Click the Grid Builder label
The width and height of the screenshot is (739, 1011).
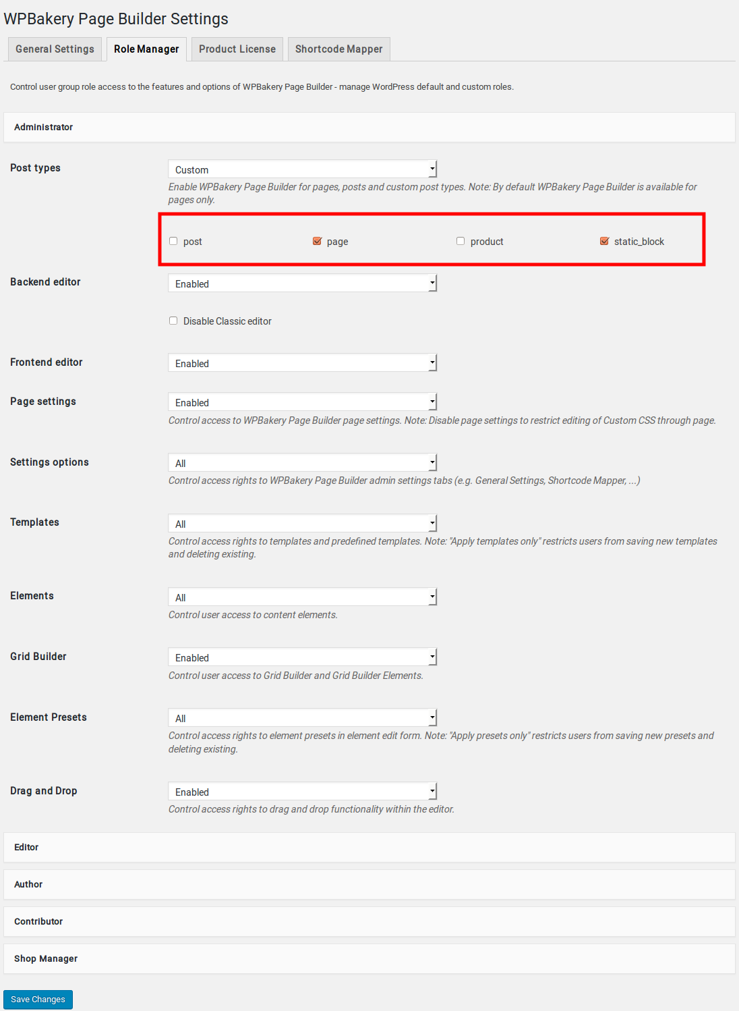(38, 657)
